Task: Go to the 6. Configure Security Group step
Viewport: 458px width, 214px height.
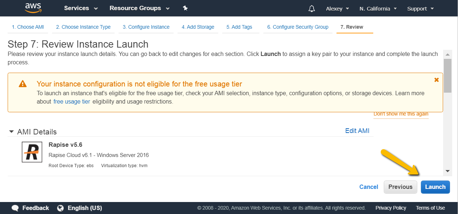Action: click(x=298, y=27)
